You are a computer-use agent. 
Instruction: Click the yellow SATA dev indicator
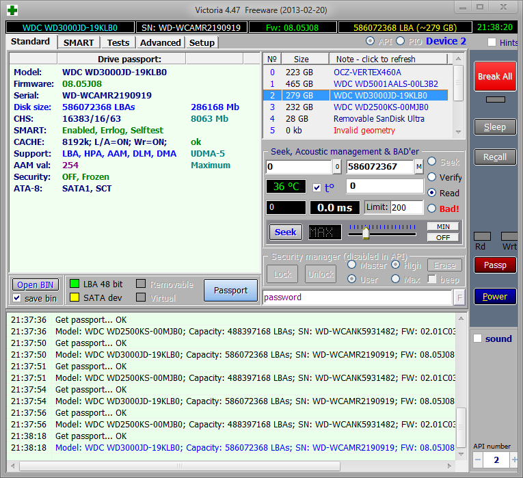72,297
